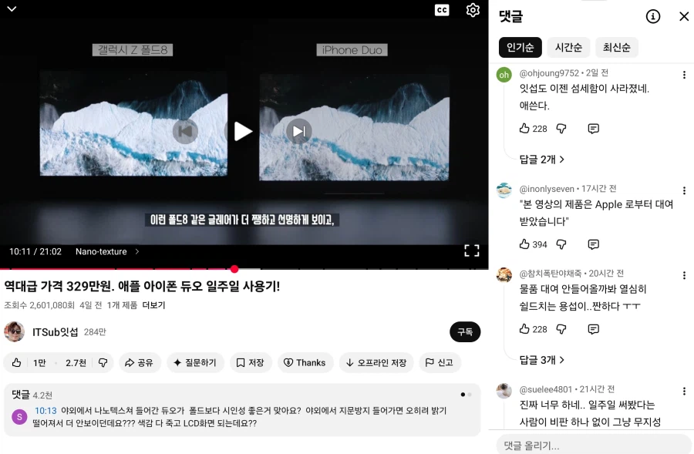Screen dimensions: 694x454
Task: Open menu for @참치폭탄야채죽 comment
Action: 684,275
